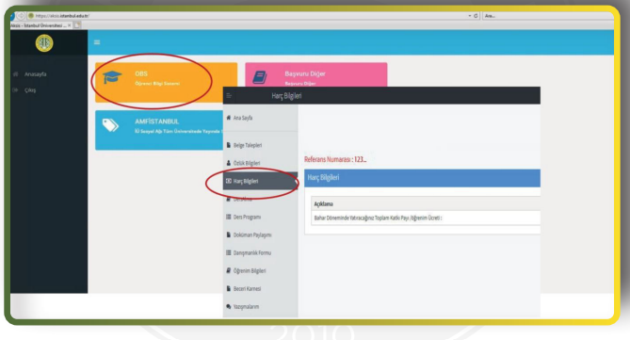Image resolution: width=630 pixels, height=340 pixels.
Task: Choose Harç Bilgileri menu entry
Action: click(246, 181)
